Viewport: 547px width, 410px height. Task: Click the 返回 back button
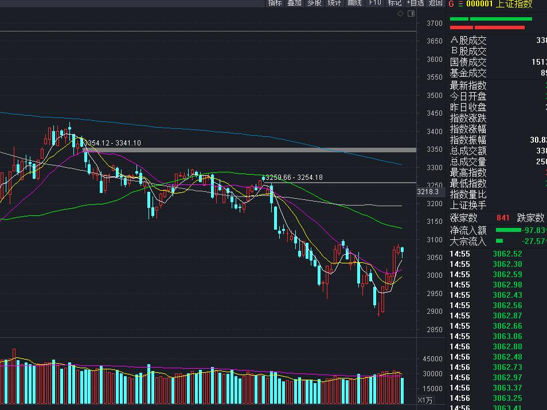pos(436,3)
